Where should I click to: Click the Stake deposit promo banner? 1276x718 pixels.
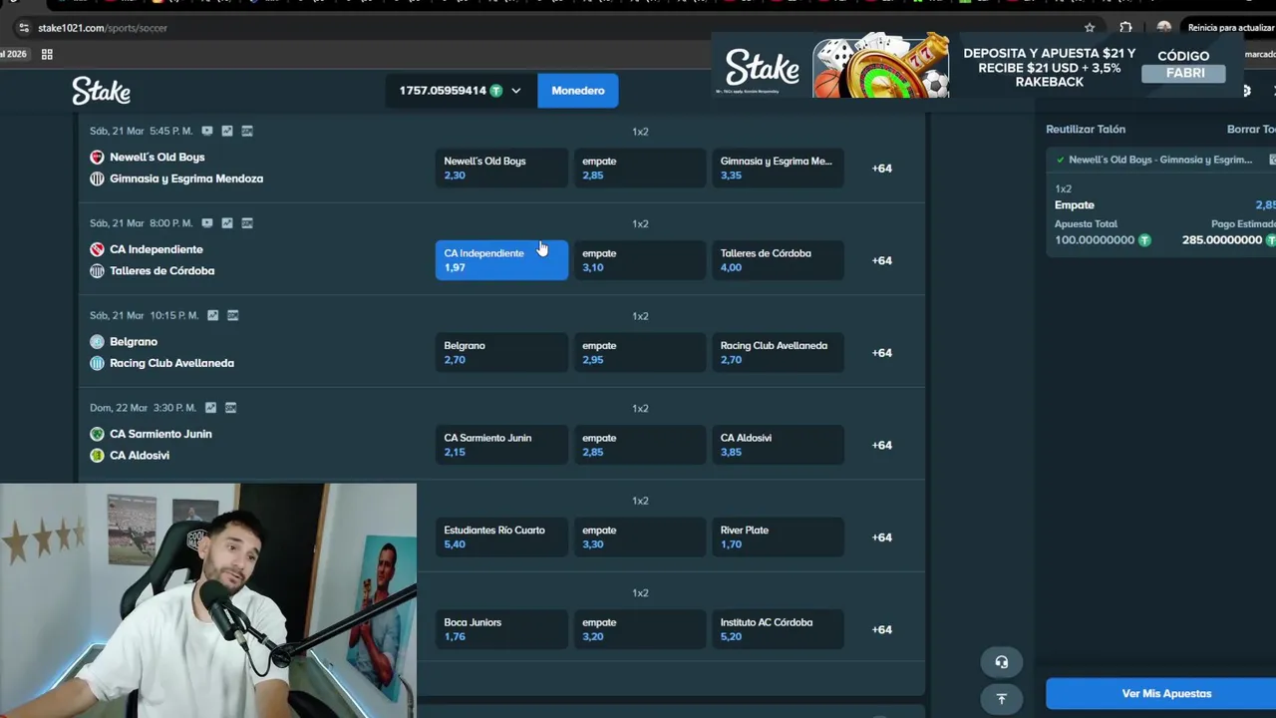(x=979, y=68)
